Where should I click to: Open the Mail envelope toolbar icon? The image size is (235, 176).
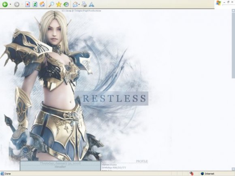click(x=75, y=4)
